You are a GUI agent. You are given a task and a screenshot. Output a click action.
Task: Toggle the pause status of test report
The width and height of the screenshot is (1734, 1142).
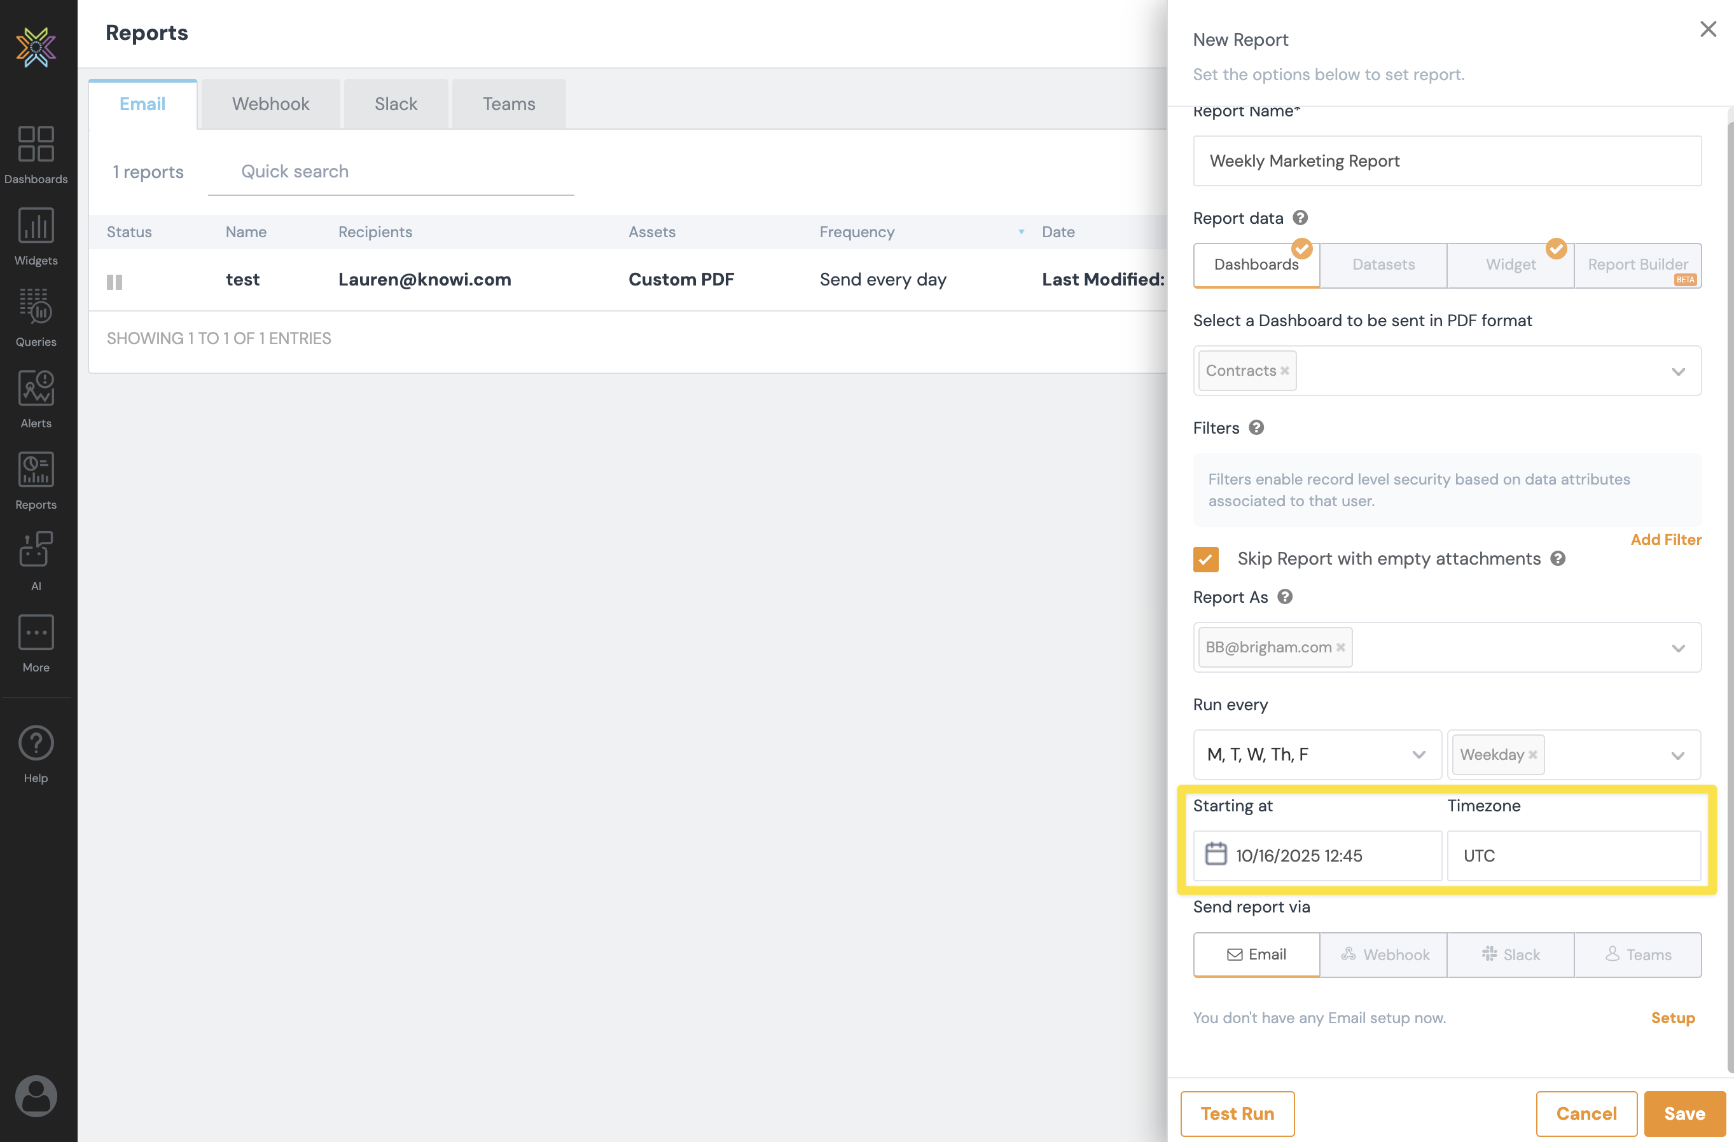point(114,282)
